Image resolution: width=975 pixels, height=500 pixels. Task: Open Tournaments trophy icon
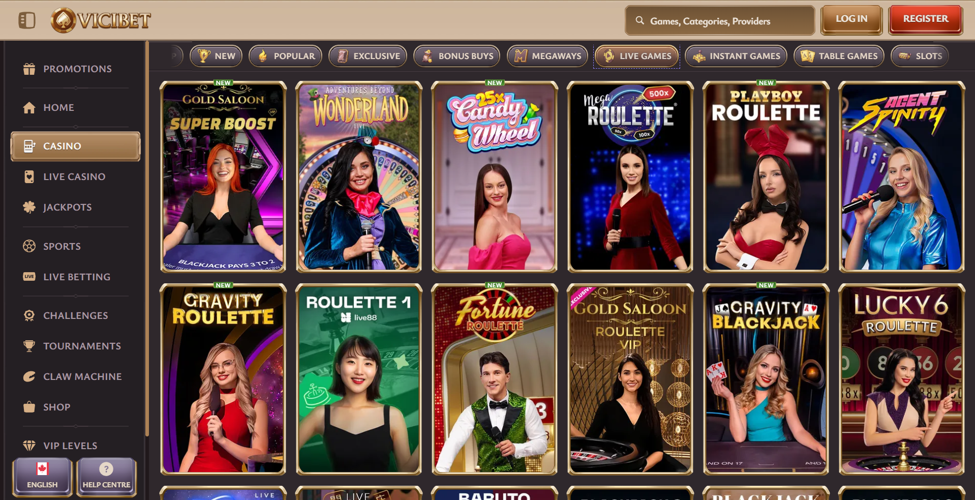click(x=29, y=346)
